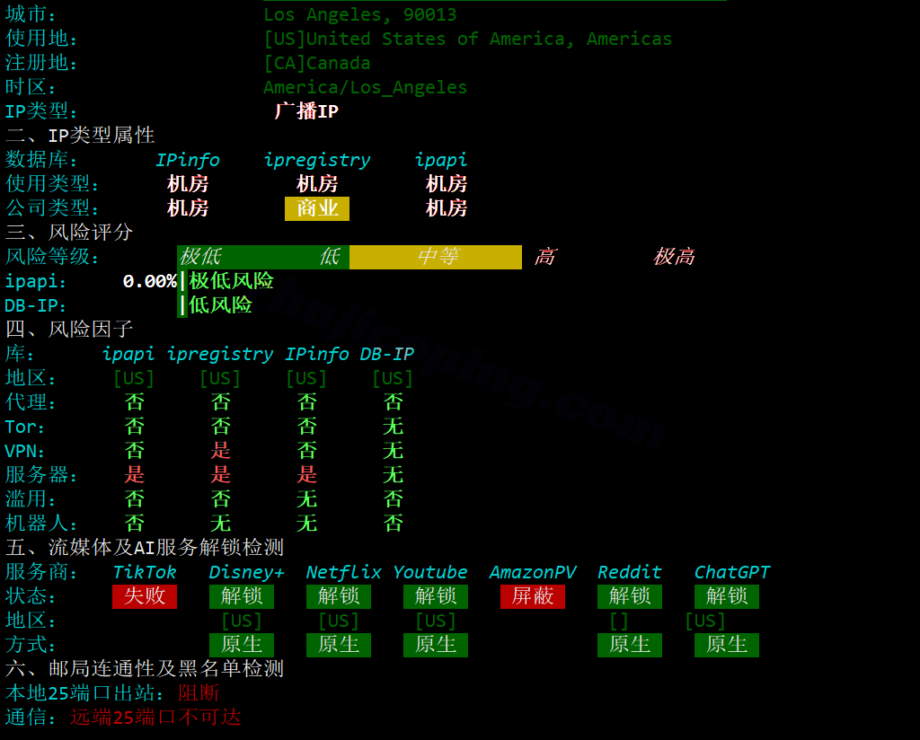
Task: Click the '解锁' status under Netflix
Action: [x=339, y=596]
